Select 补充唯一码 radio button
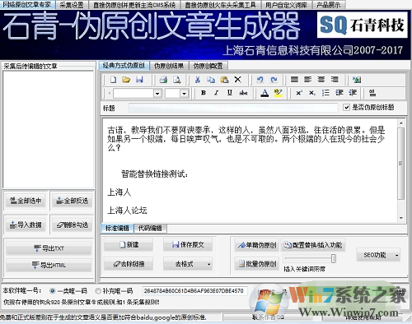The width and height of the screenshot is (412, 324). click(98, 291)
